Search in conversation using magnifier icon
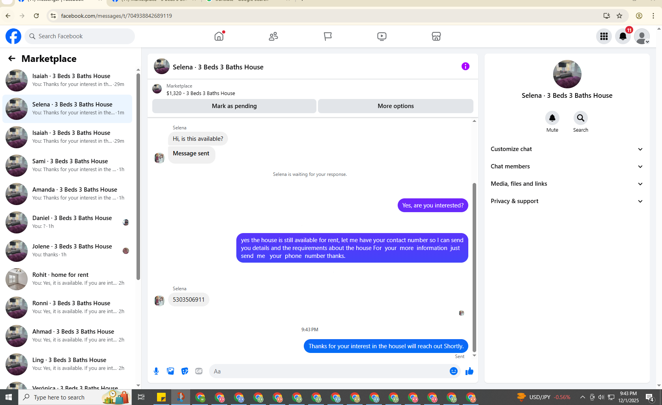The image size is (662, 405). [x=581, y=118]
